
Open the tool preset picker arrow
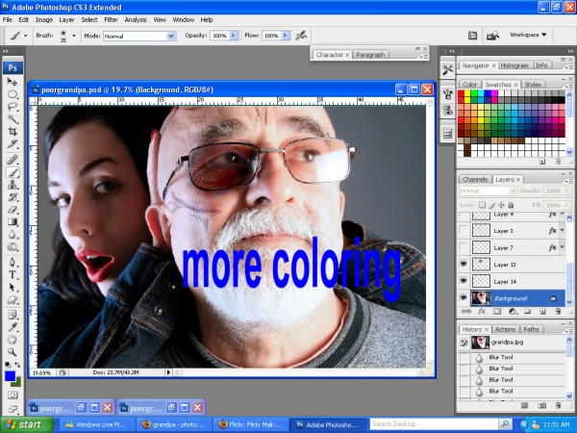point(25,36)
